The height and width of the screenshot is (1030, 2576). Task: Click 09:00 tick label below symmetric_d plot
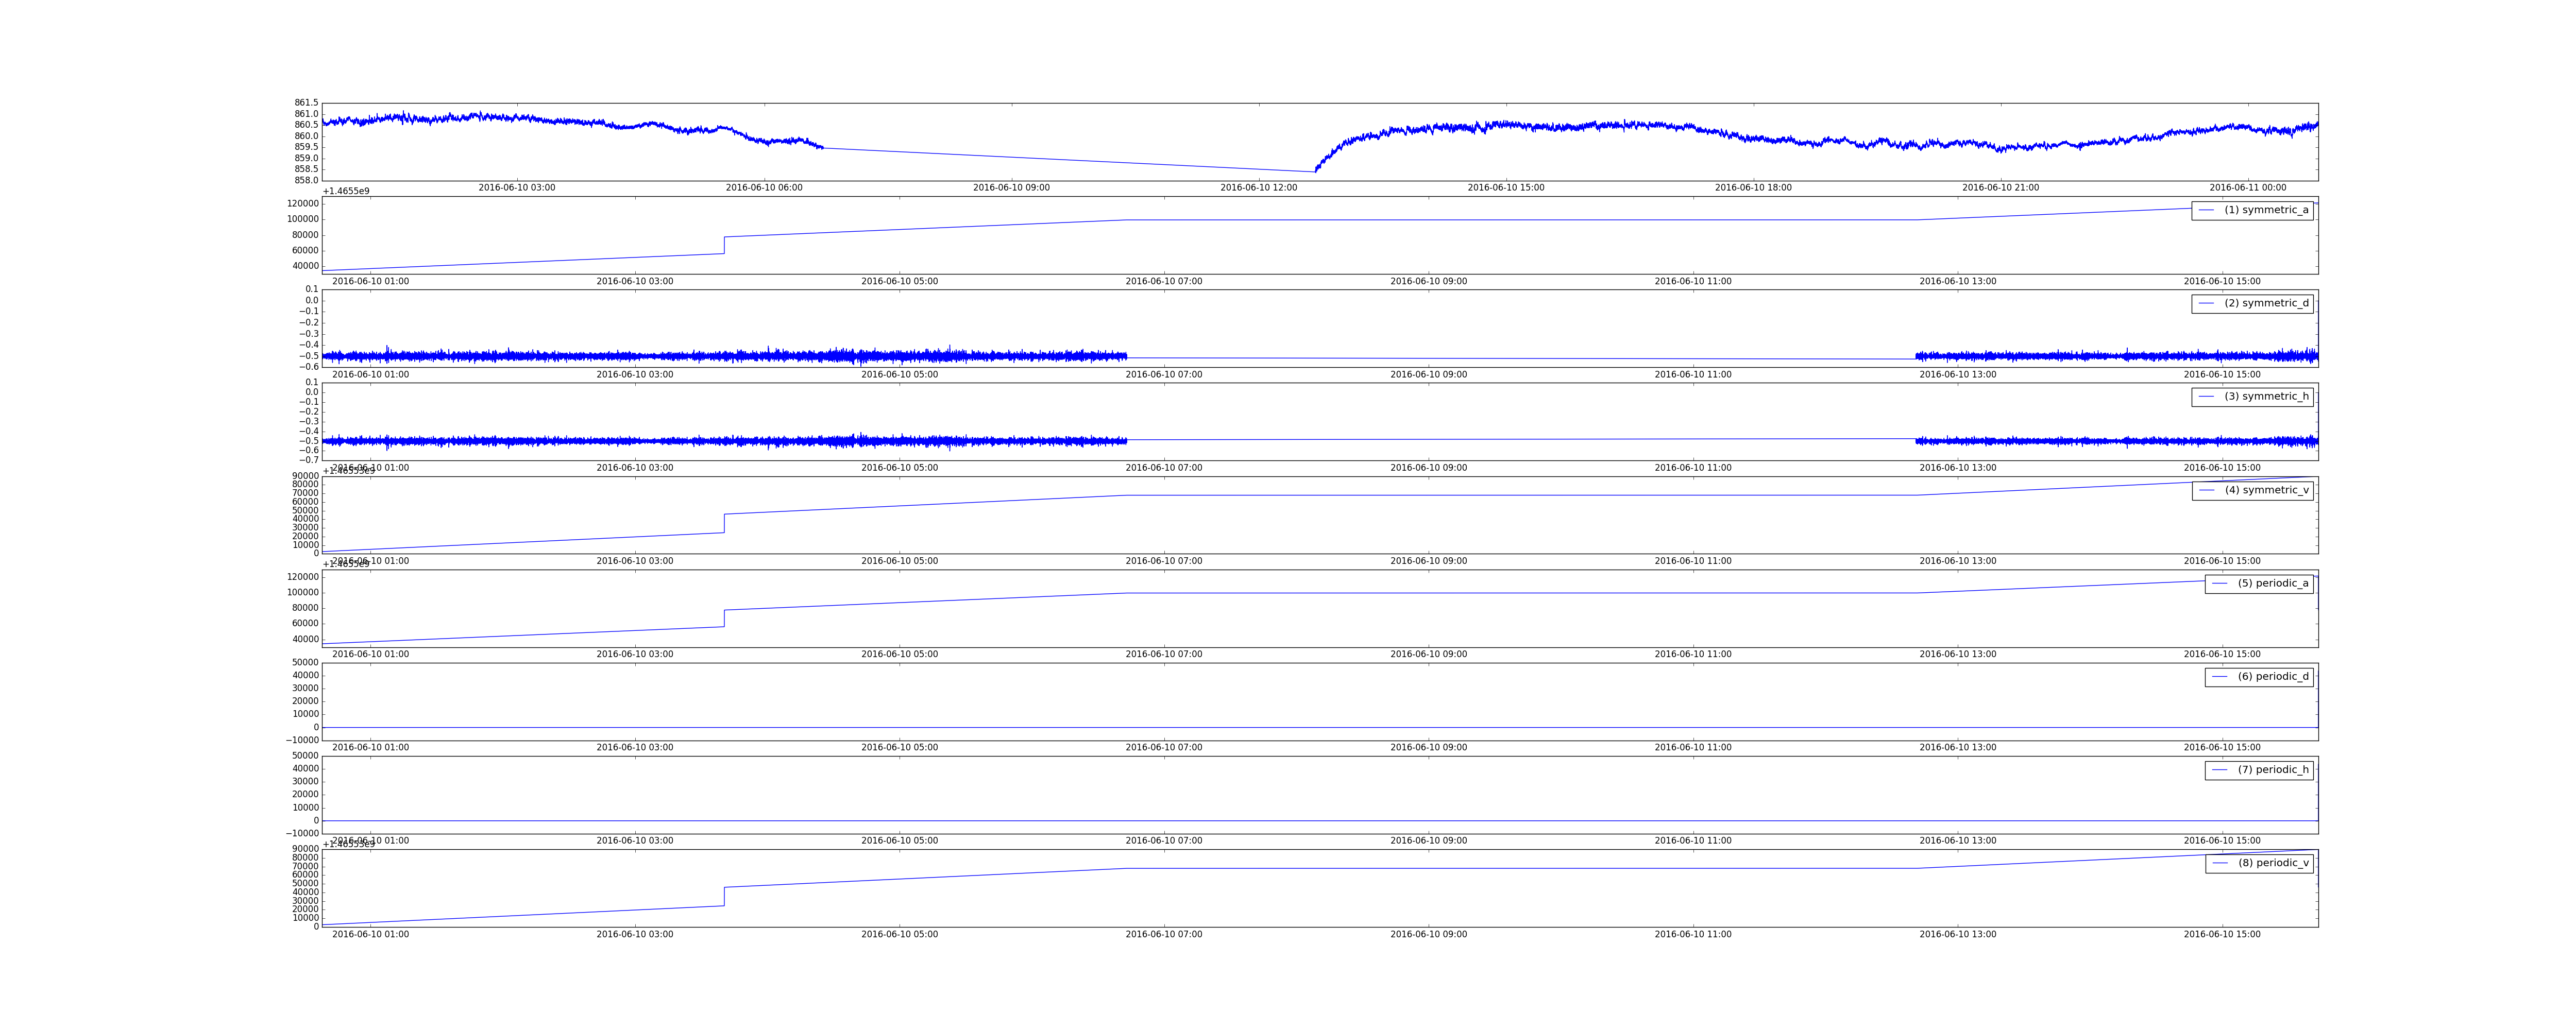pos(1429,375)
